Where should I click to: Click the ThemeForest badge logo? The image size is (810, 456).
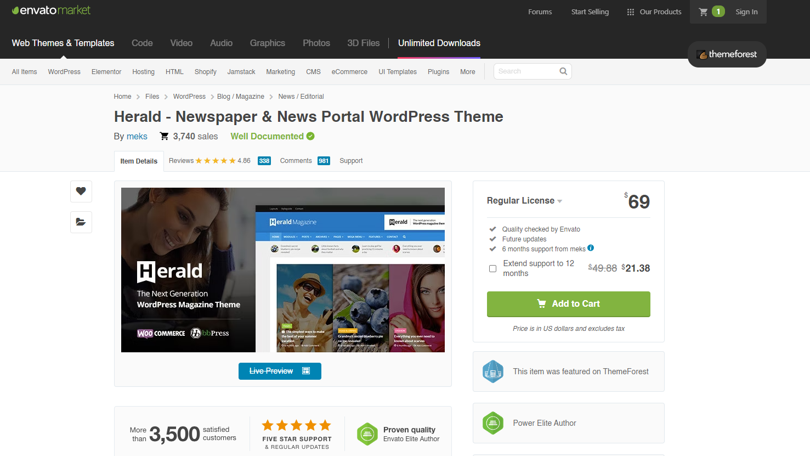pos(727,54)
